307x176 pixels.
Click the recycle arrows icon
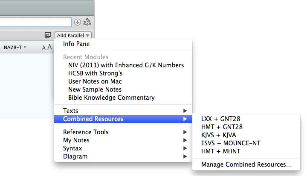point(87,22)
